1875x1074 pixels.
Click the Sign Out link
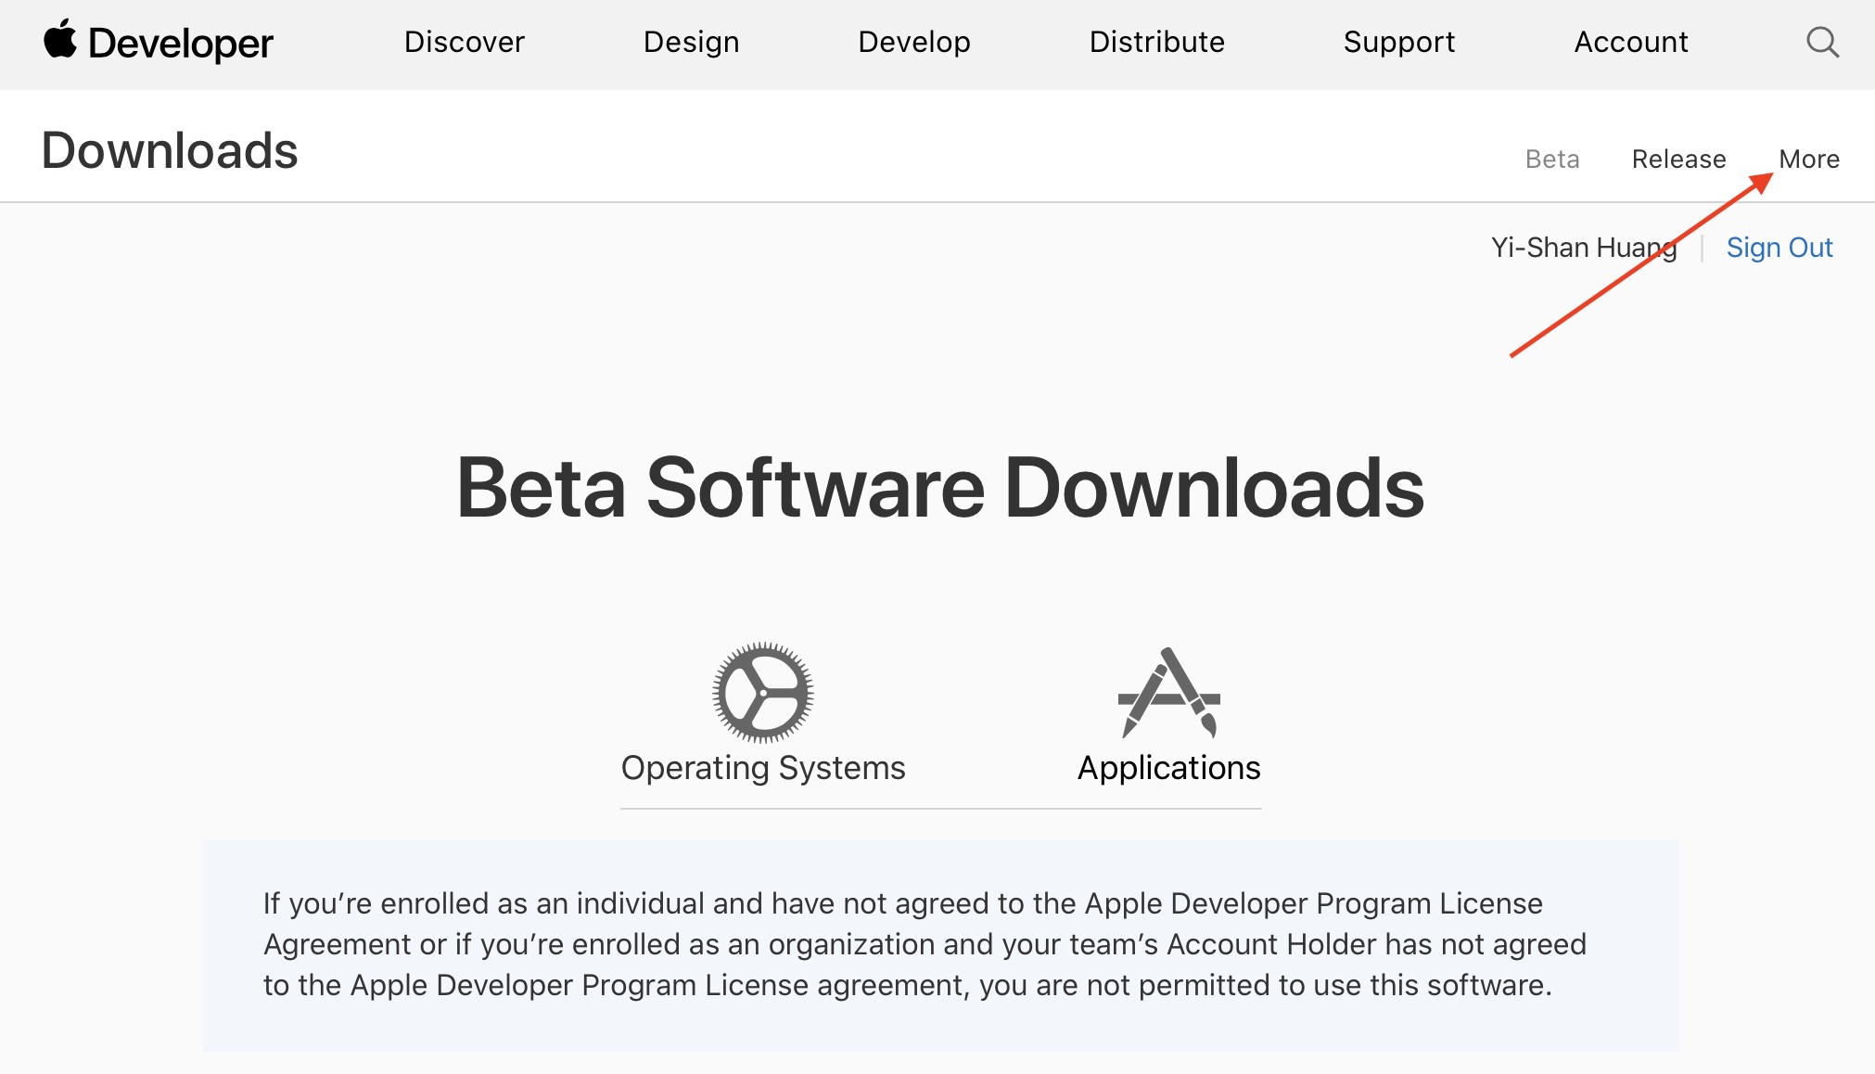(x=1779, y=248)
